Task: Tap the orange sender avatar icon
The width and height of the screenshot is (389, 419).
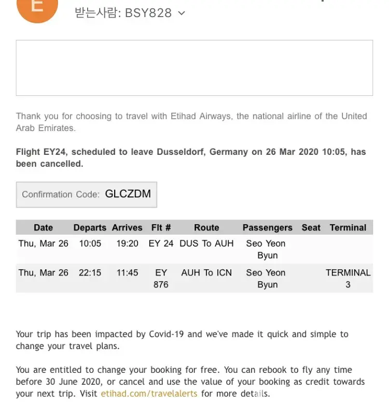Action: [x=37, y=8]
